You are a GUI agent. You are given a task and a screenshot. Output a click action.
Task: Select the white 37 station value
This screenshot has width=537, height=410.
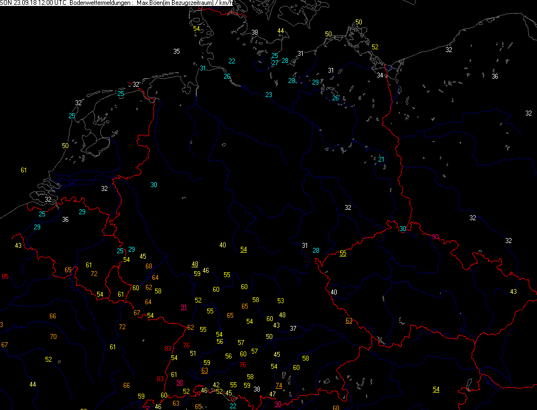pos(293,329)
